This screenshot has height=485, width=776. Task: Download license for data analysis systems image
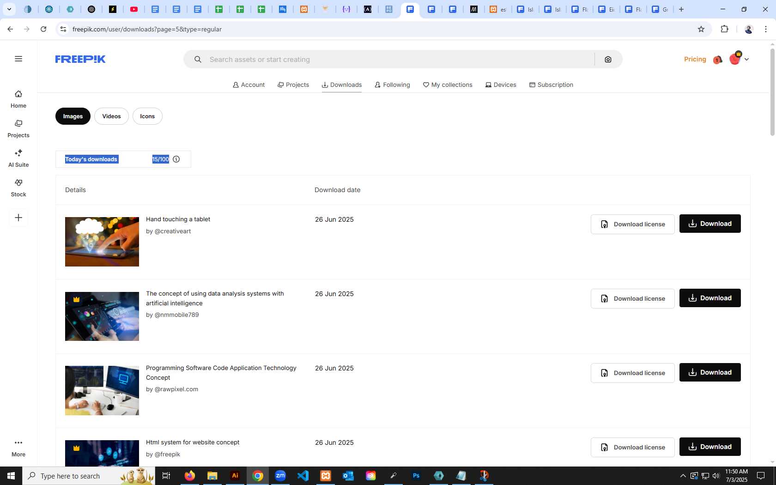[x=632, y=298]
